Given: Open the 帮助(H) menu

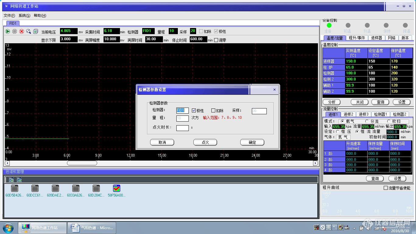Looking at the screenshot, I should click(40, 16).
